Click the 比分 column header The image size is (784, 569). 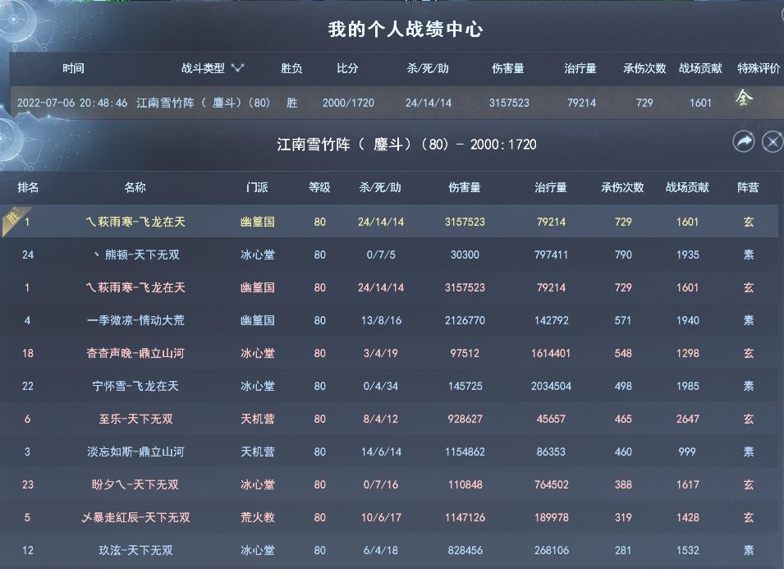click(x=347, y=68)
